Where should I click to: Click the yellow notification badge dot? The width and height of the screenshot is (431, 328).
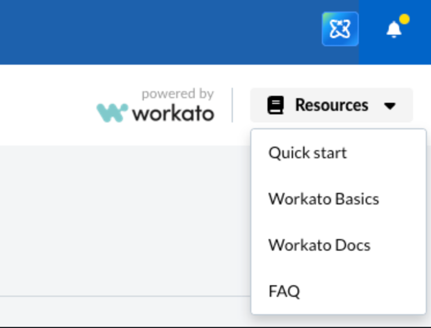[x=404, y=19]
